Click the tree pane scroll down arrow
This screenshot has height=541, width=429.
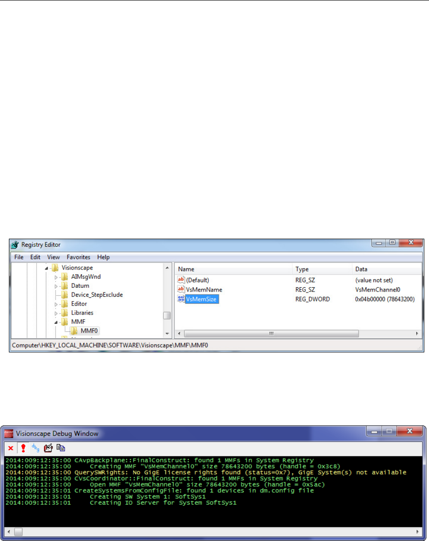pos(167,334)
